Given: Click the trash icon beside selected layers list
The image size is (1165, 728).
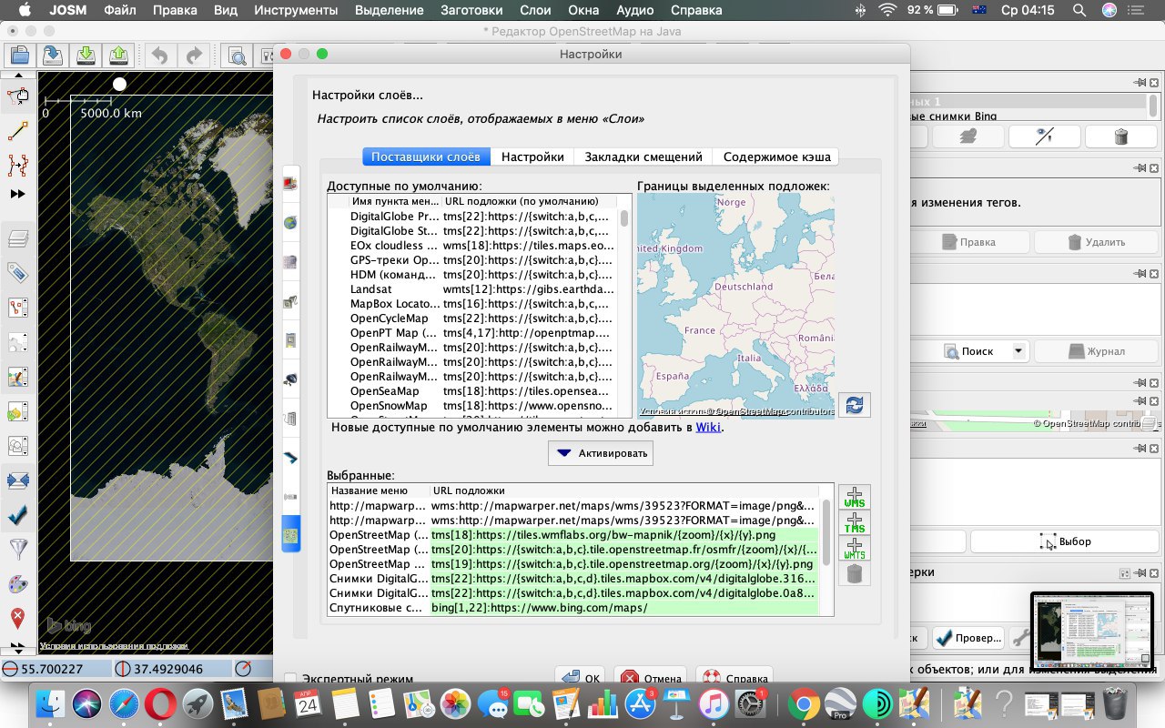Looking at the screenshot, I should [854, 573].
